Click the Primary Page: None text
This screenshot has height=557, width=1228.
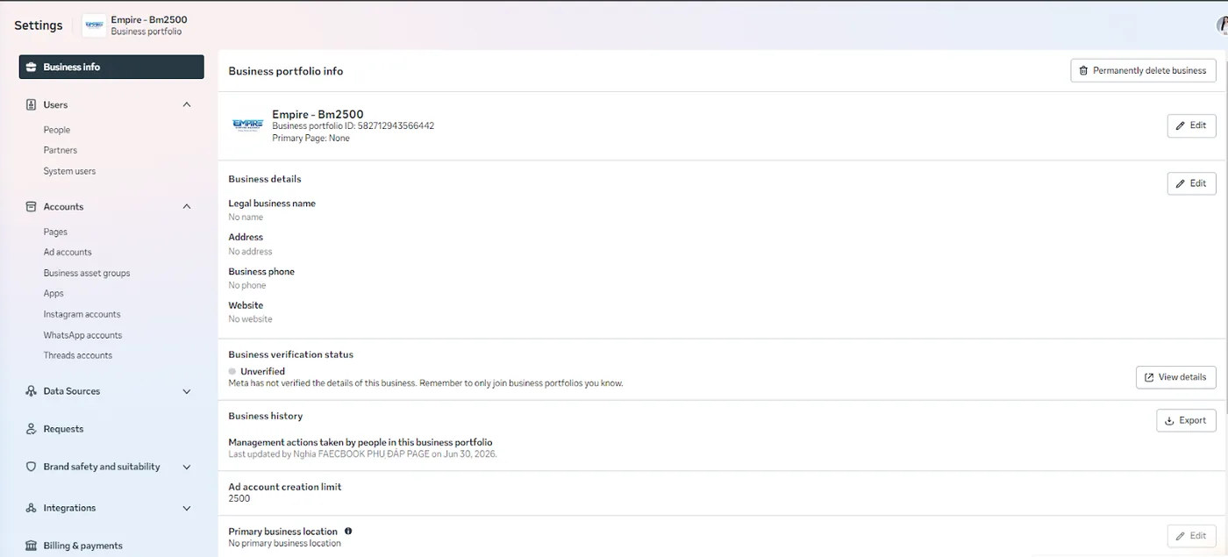311,138
